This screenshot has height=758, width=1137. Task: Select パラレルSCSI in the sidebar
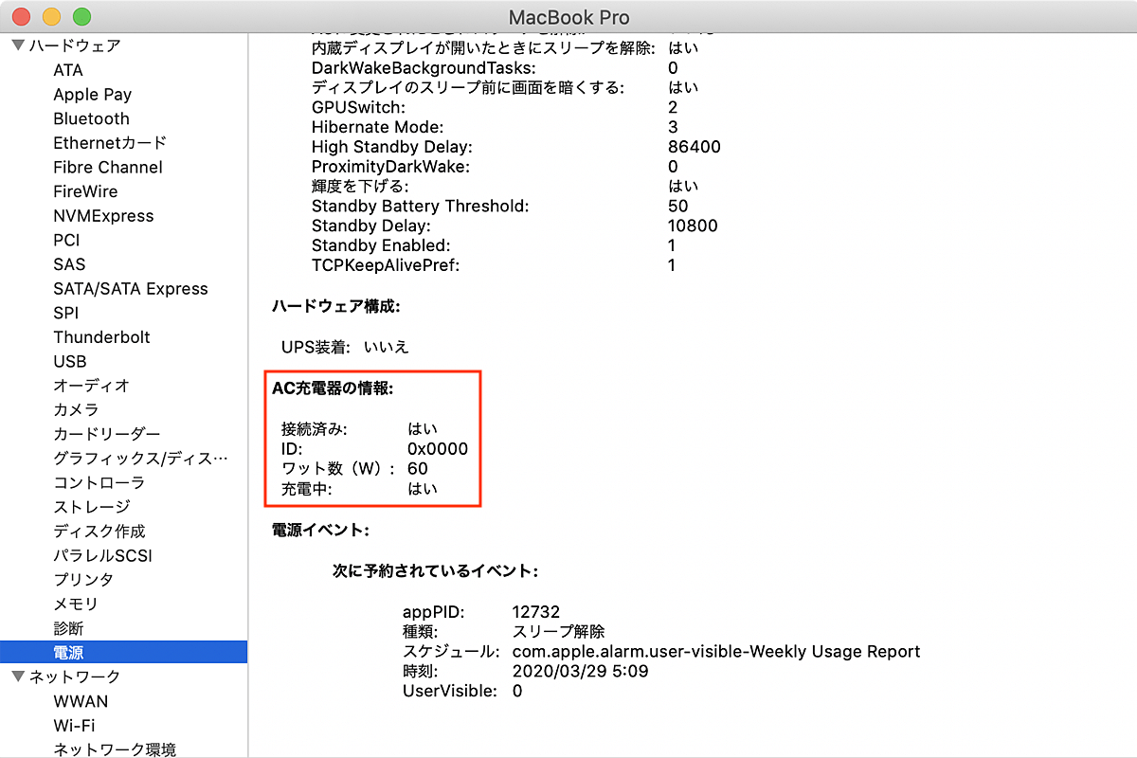point(102,555)
